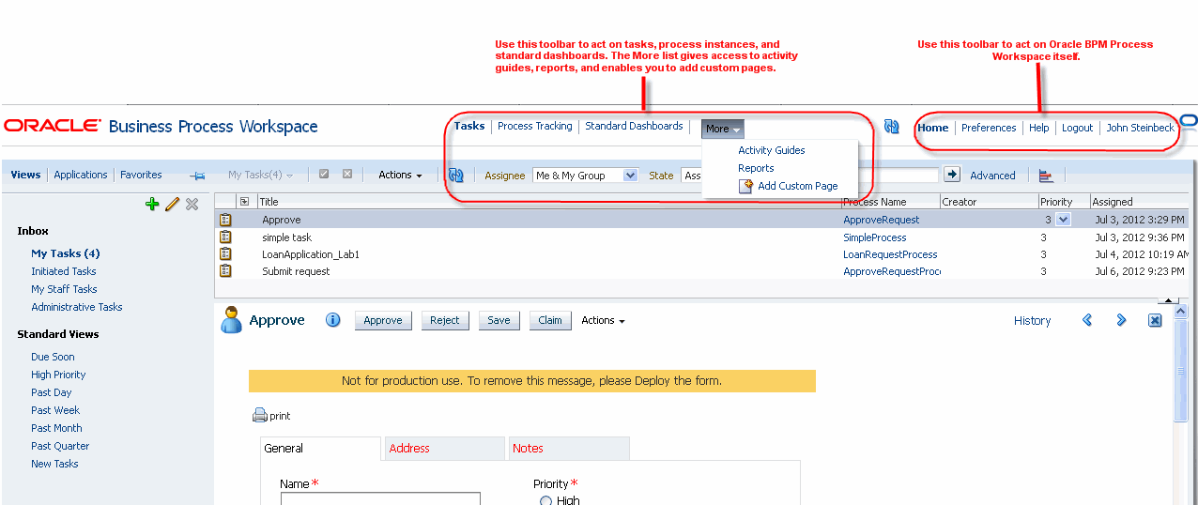
Task: Choose Add Custom Page menu item
Action: [x=798, y=186]
